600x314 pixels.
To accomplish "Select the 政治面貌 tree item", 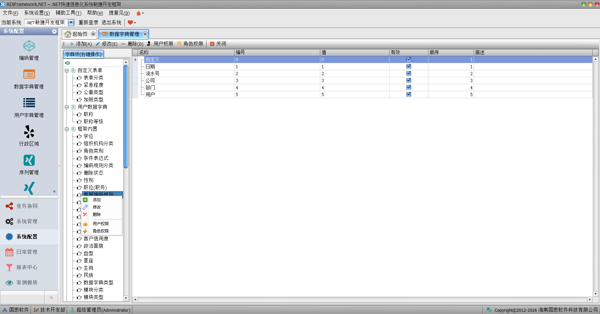I will pyautogui.click(x=93, y=246).
